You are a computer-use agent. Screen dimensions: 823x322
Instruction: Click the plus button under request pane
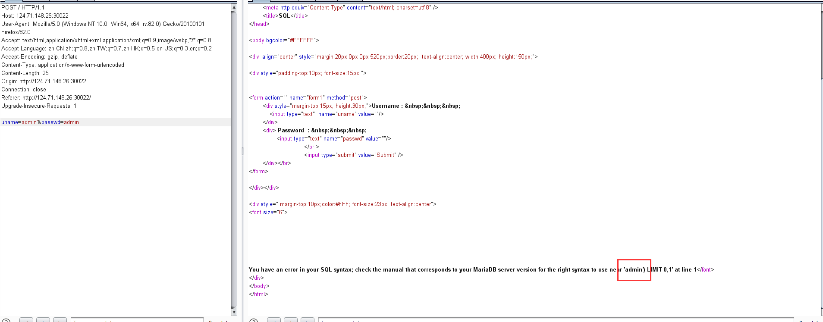43,320
